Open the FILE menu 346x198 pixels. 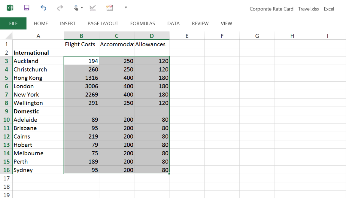pyautogui.click(x=13, y=23)
